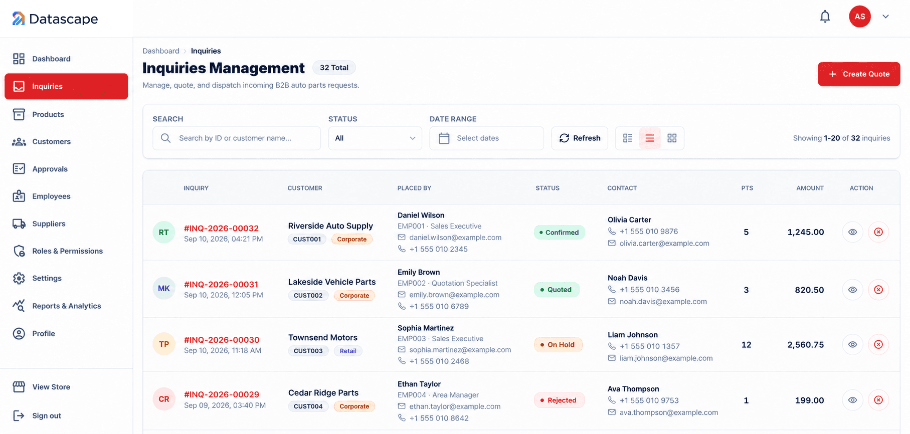Open inquiry #INQ-2026-00029
The width and height of the screenshot is (910, 434).
pyautogui.click(x=222, y=395)
